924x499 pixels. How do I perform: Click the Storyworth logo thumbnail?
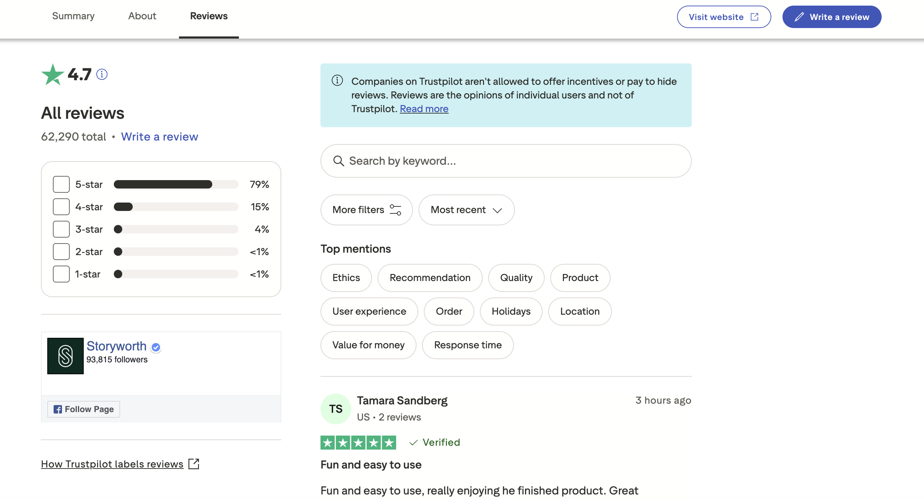(x=65, y=356)
